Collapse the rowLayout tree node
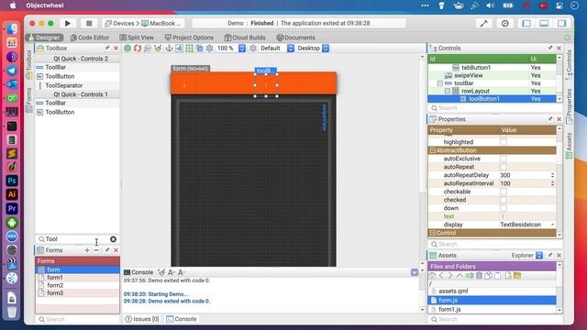This screenshot has height=330, width=587. pyautogui.click(x=448, y=91)
